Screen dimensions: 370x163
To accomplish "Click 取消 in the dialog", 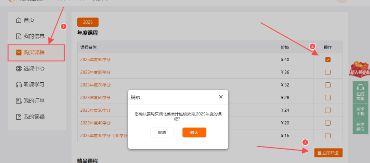I will pos(162,133).
